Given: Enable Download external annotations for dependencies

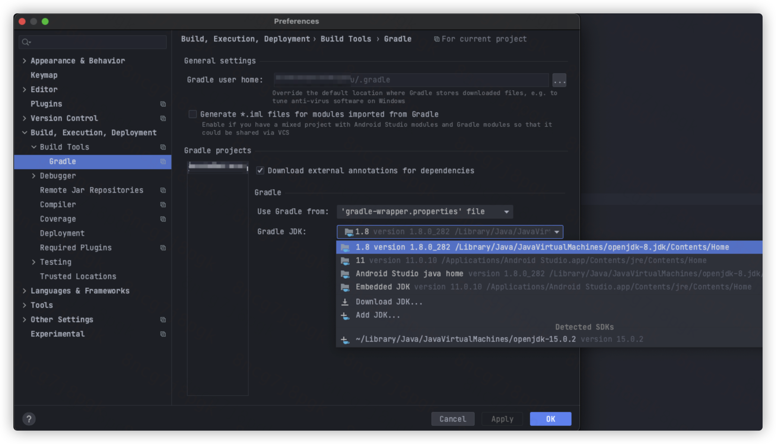Looking at the screenshot, I should tap(260, 170).
